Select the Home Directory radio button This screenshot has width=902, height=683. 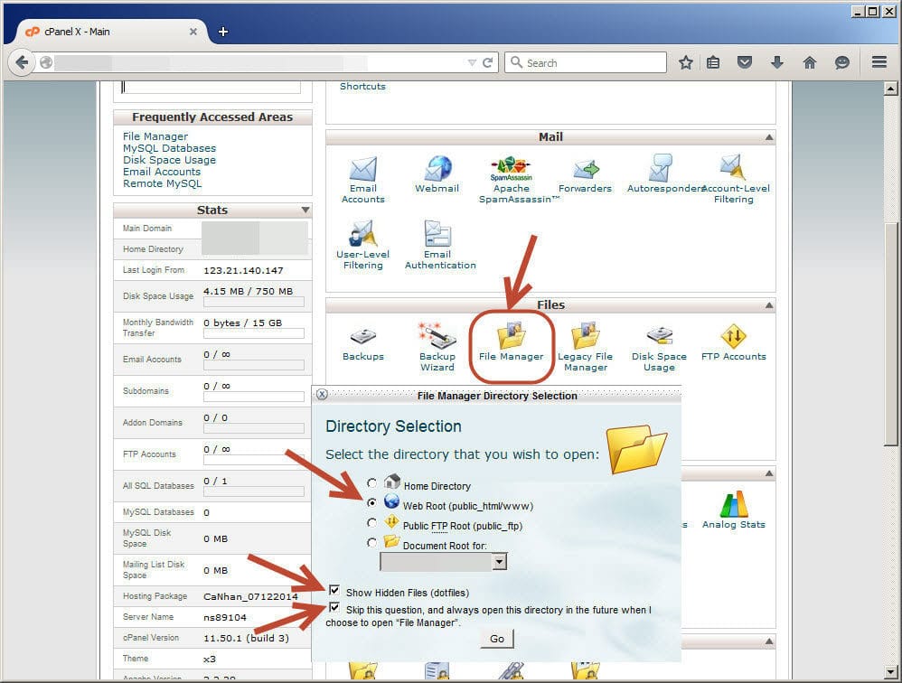tap(372, 485)
